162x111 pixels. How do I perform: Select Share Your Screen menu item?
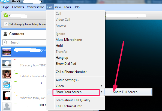pos(76,92)
